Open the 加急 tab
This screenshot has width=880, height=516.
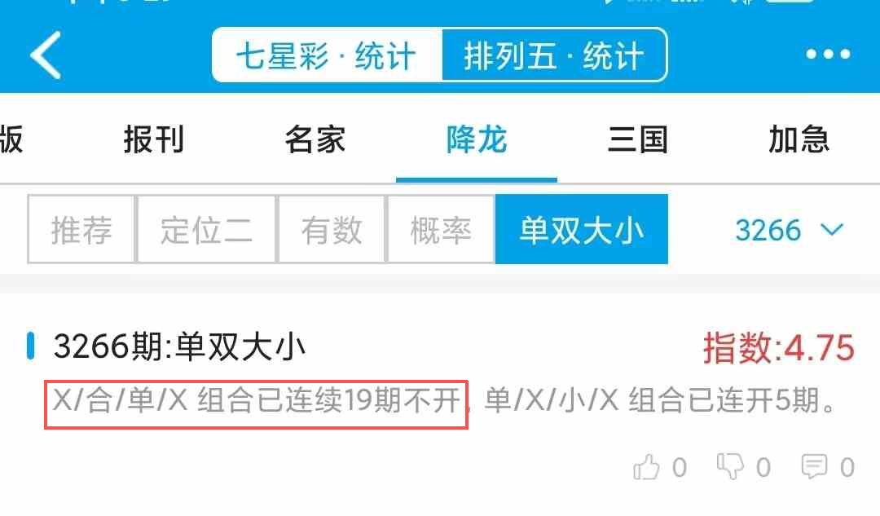click(x=799, y=139)
